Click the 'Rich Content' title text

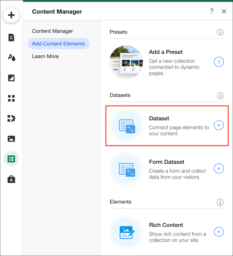166,225
